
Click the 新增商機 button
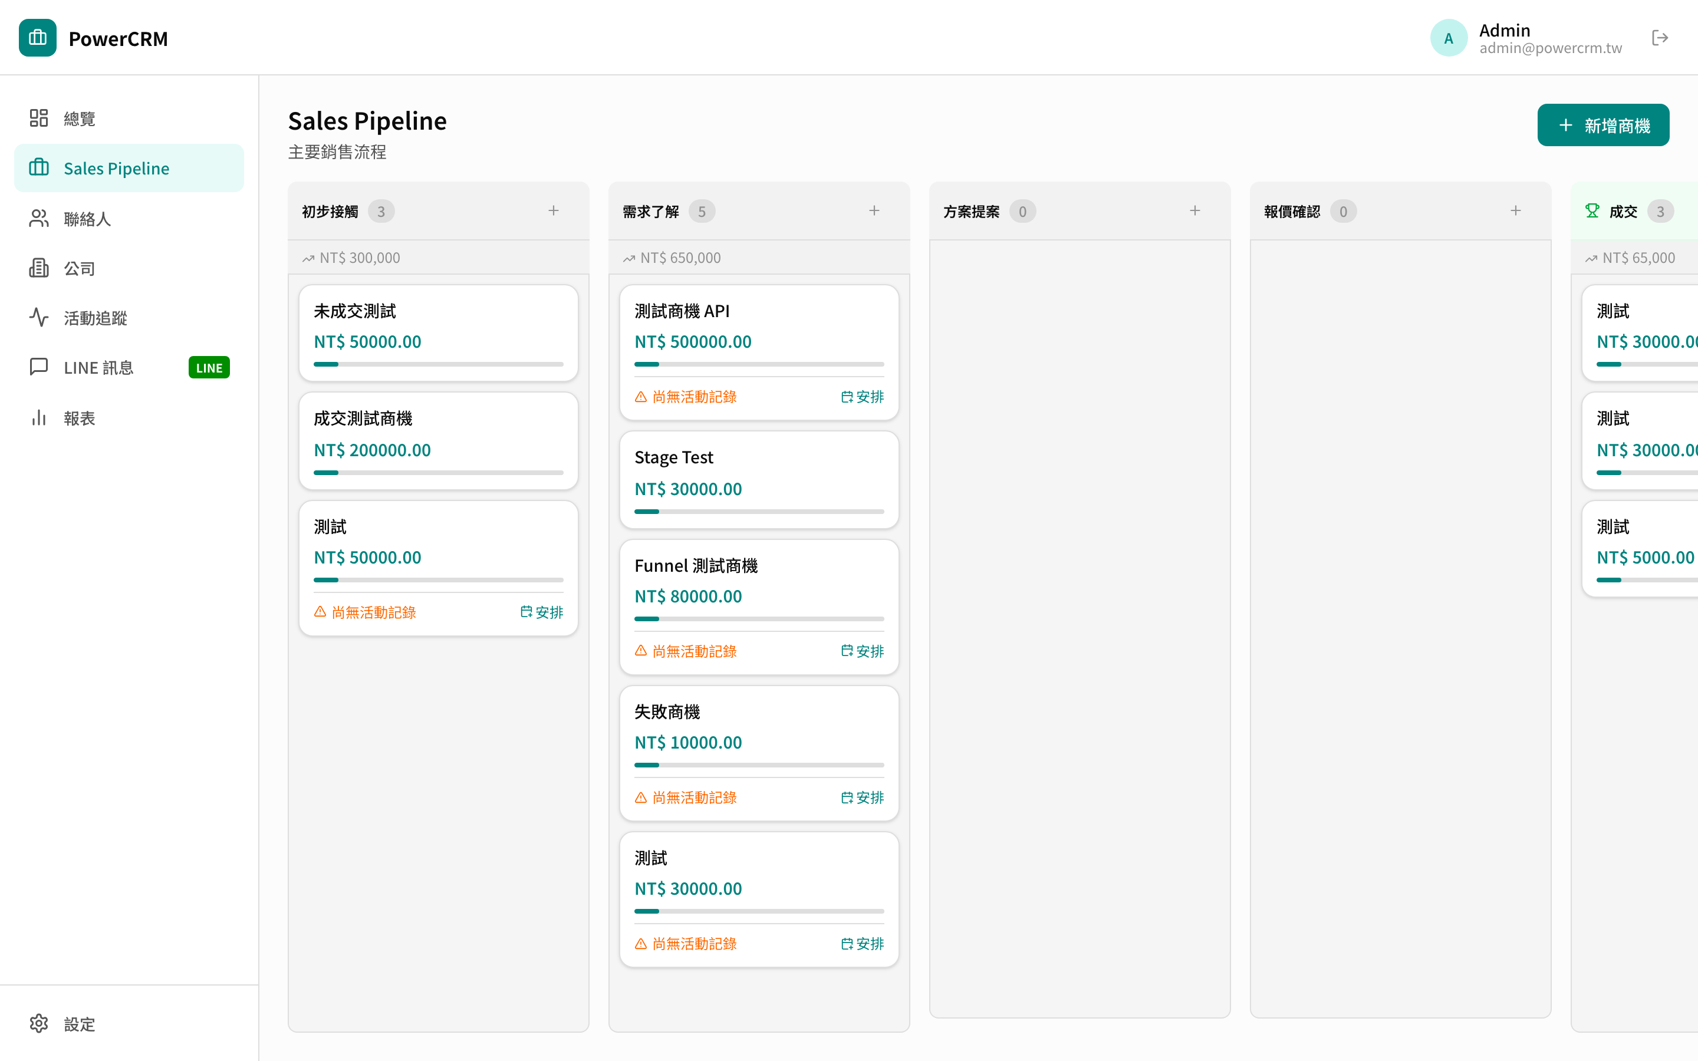coord(1602,126)
